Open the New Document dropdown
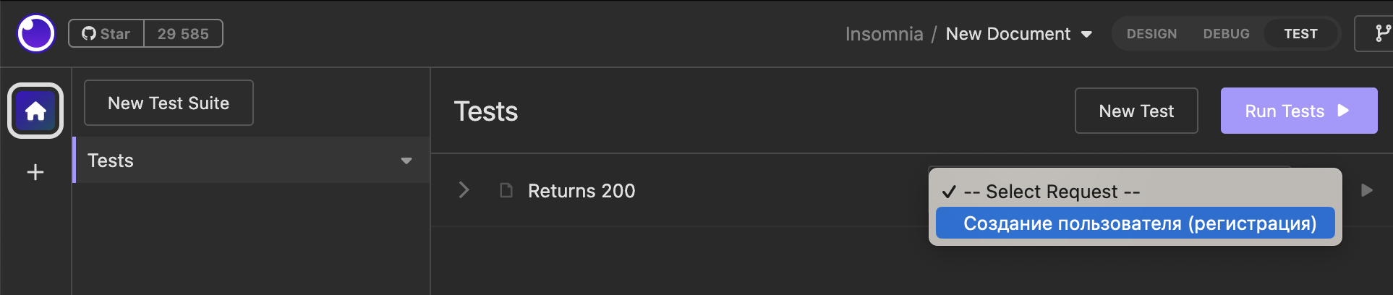 [1086, 34]
